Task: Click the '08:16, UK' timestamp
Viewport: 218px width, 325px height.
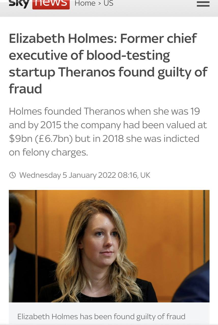Action: [x=134, y=175]
